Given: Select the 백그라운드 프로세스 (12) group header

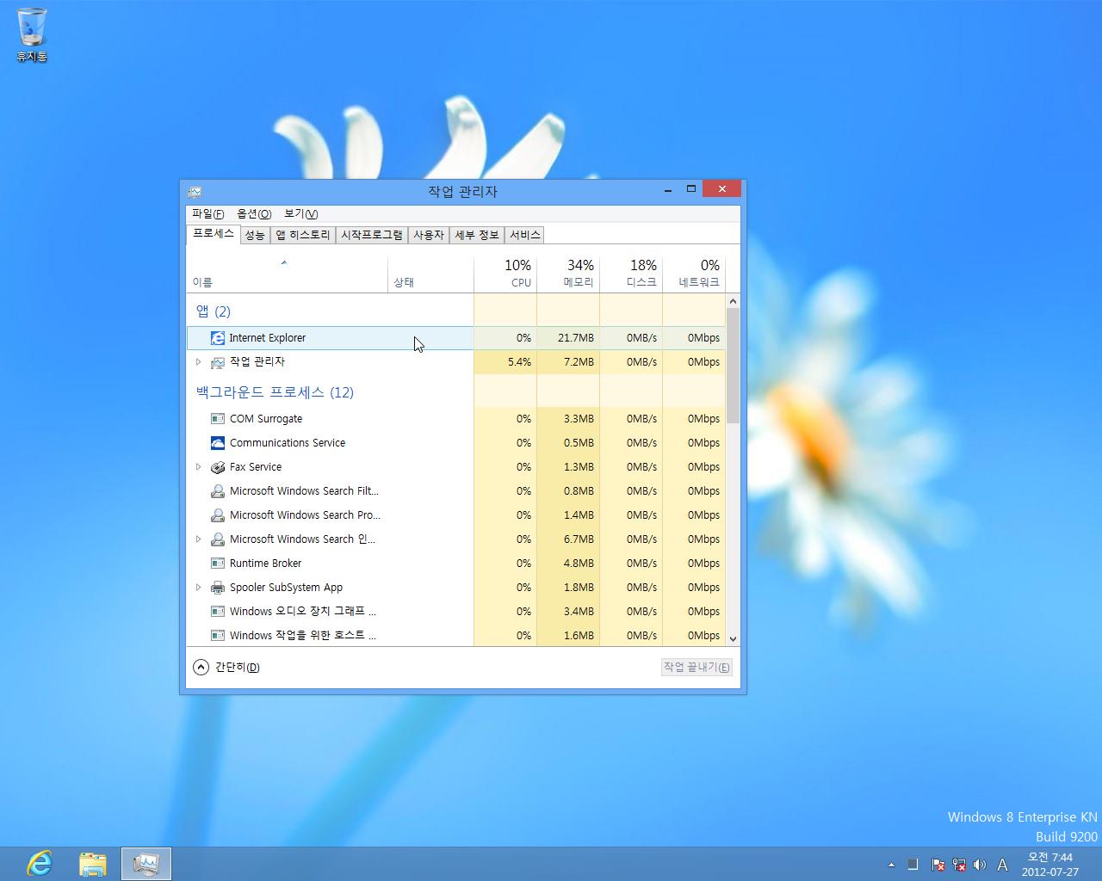Looking at the screenshot, I should pos(275,392).
